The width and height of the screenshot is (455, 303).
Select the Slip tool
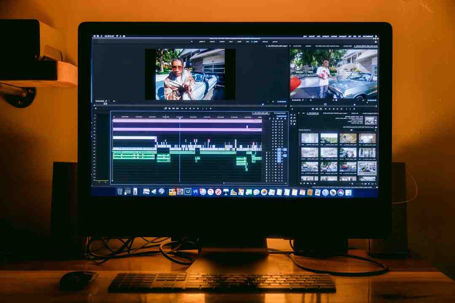tap(294, 121)
